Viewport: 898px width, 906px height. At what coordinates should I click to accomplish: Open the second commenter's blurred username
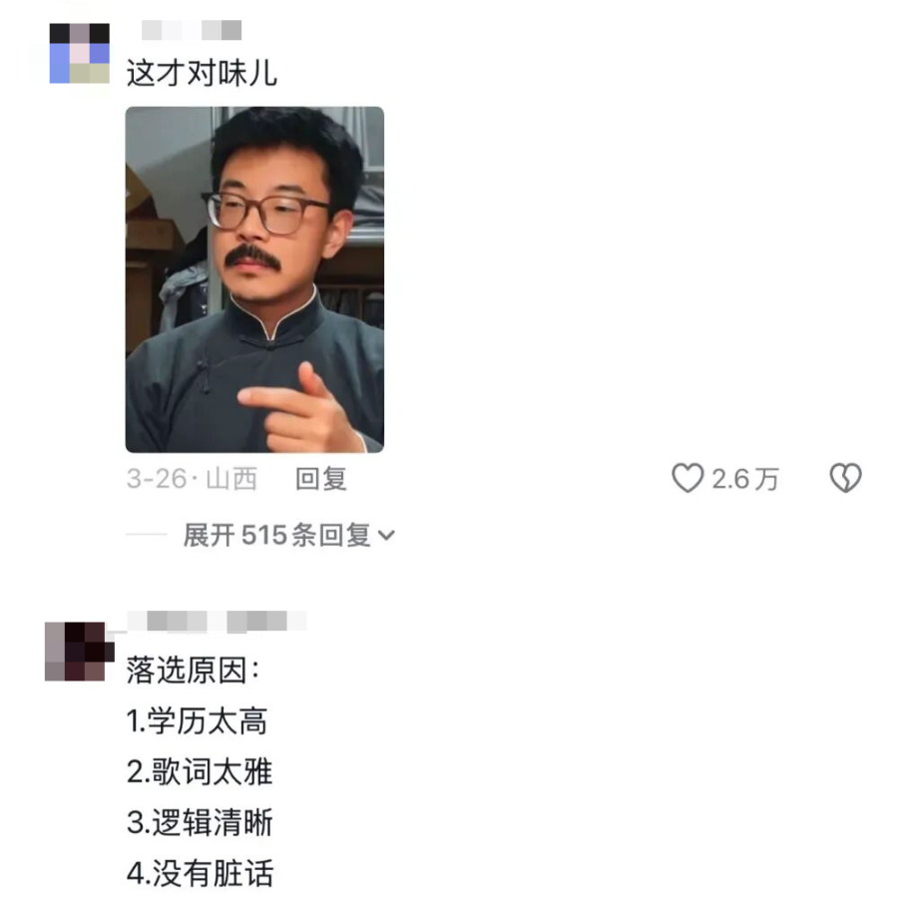(218, 622)
